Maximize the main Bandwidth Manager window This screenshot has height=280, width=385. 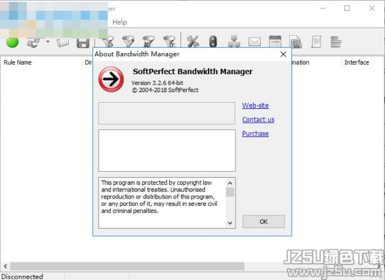[x=347, y=8]
